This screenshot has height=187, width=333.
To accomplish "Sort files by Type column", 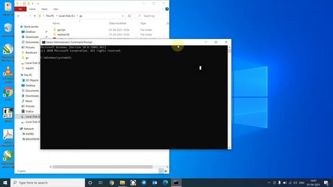I will [x=143, y=23].
